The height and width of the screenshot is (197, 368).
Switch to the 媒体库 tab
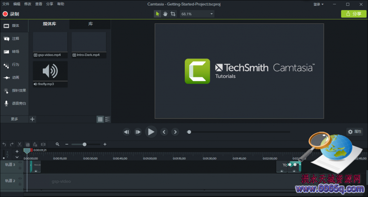(x=49, y=24)
